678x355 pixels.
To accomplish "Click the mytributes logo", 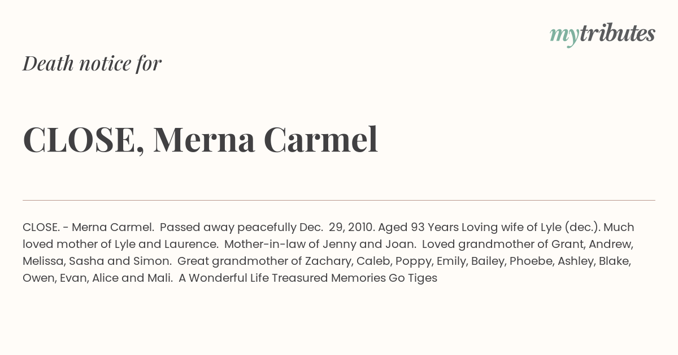I will point(602,34).
